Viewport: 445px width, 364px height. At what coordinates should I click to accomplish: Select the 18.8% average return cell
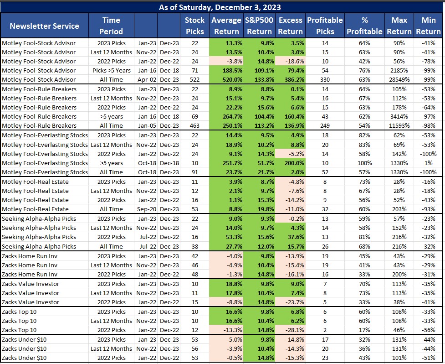pos(226,284)
